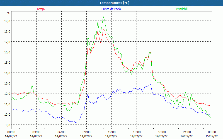Image resolution: width=223 pixels, height=139 pixels.
Task: Click the 03:00 time axis label
Action: tap(36, 132)
